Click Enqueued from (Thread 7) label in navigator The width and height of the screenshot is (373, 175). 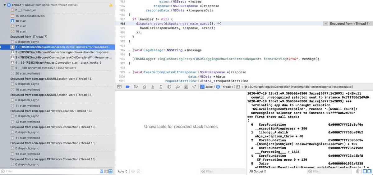pos(29,37)
